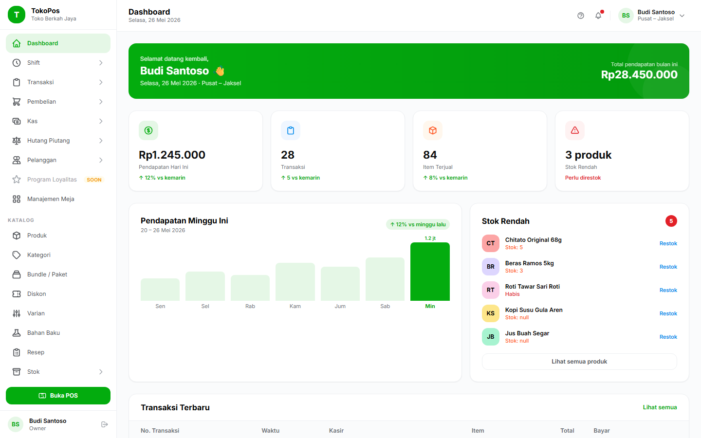
Task: Click the Program Loyalitas star icon
Action: pyautogui.click(x=17, y=180)
